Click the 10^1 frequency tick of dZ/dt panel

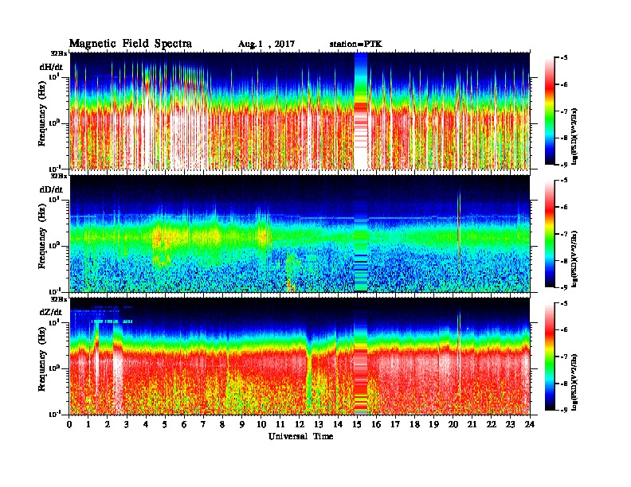coord(56,321)
